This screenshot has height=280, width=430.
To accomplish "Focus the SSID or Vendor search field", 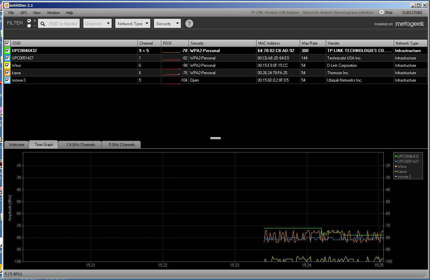I will point(63,24).
